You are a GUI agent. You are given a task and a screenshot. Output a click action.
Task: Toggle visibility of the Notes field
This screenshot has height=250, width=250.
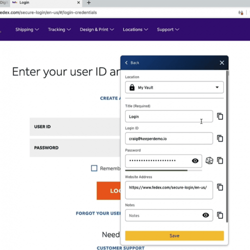(205, 215)
